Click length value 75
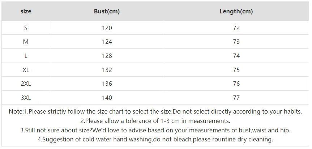Viewport: 312px width, 149px height. (236, 70)
